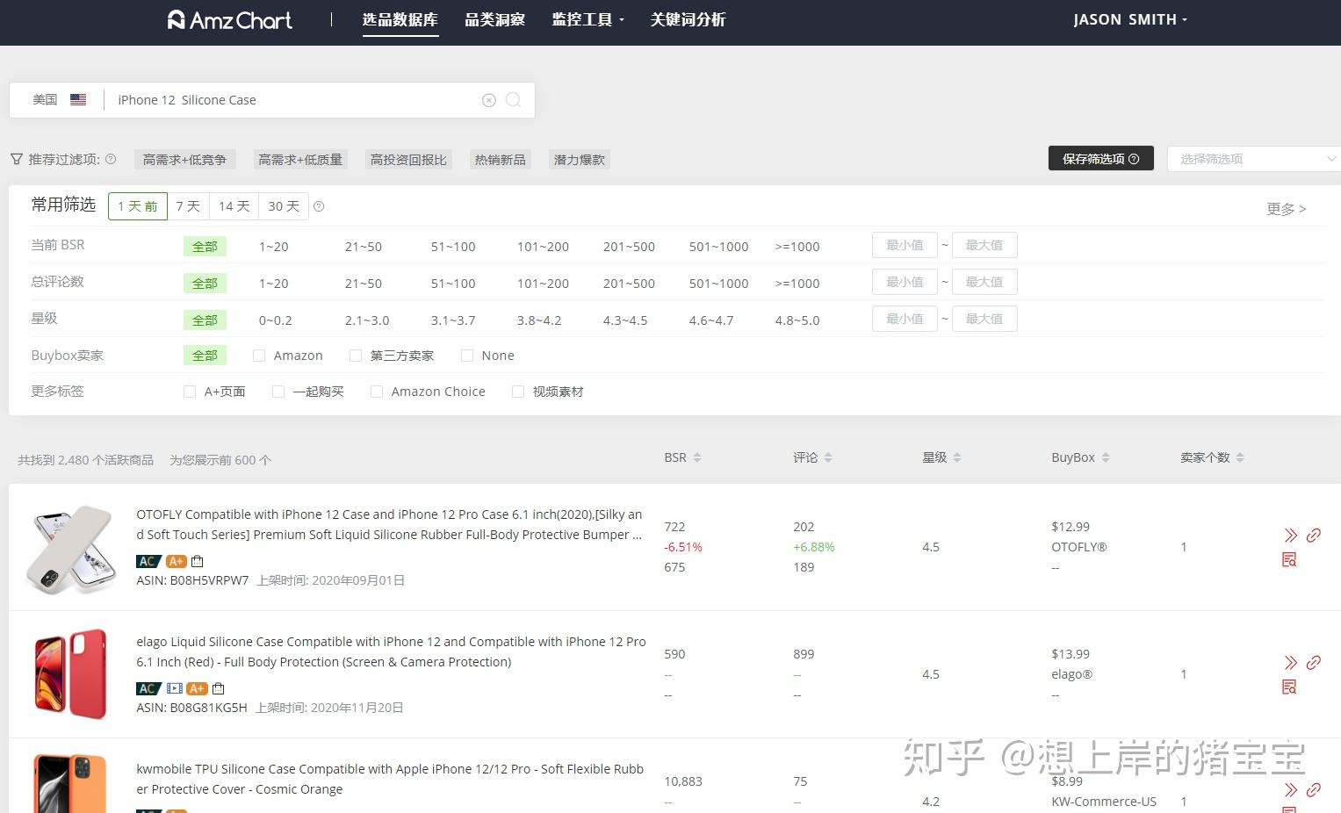Click the 保存筛选项 button
The image size is (1341, 813).
[1100, 159]
